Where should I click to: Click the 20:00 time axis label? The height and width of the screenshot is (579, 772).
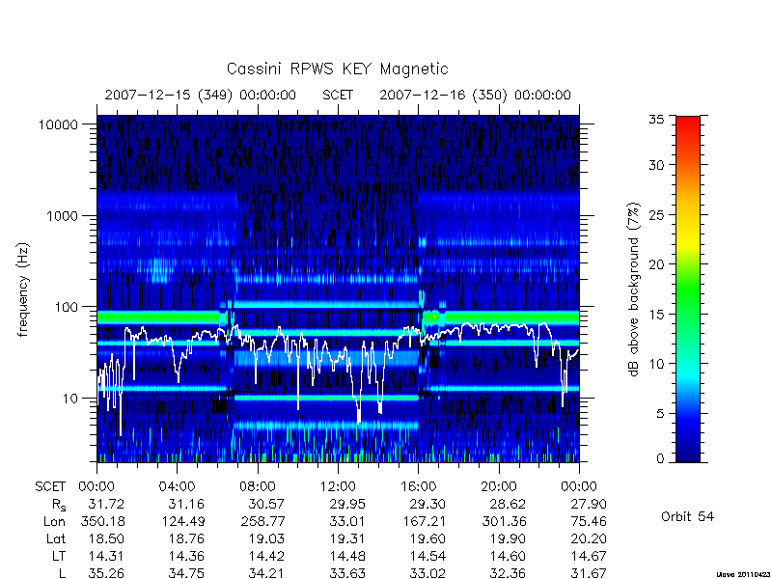(499, 486)
